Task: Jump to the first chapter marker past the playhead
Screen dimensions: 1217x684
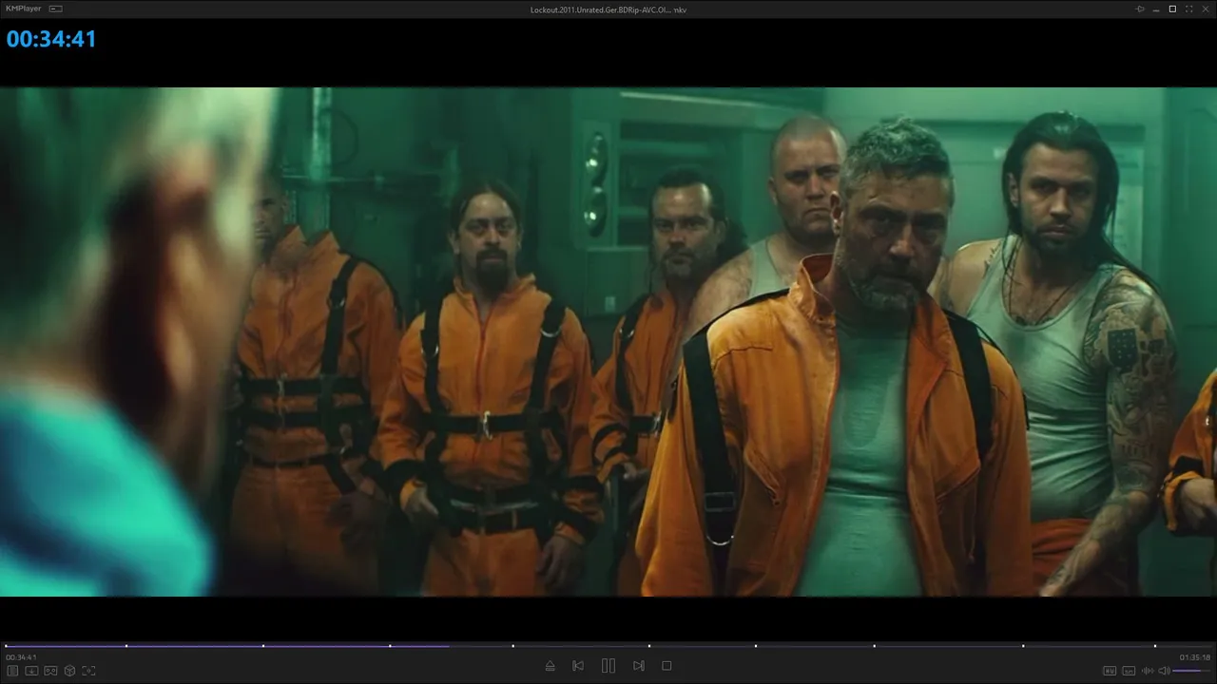Action: [512, 646]
